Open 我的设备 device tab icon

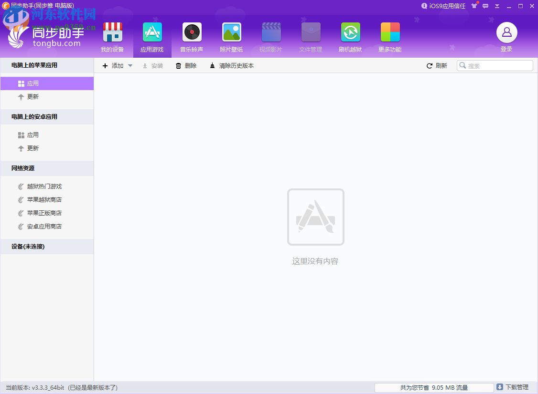coord(113,32)
